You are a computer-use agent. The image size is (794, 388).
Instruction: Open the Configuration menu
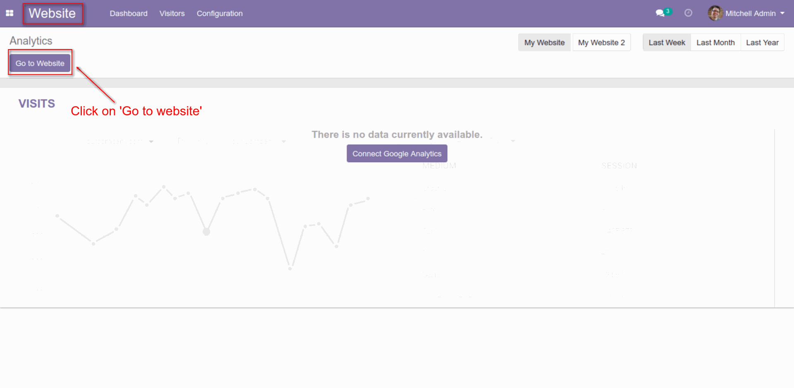click(220, 13)
